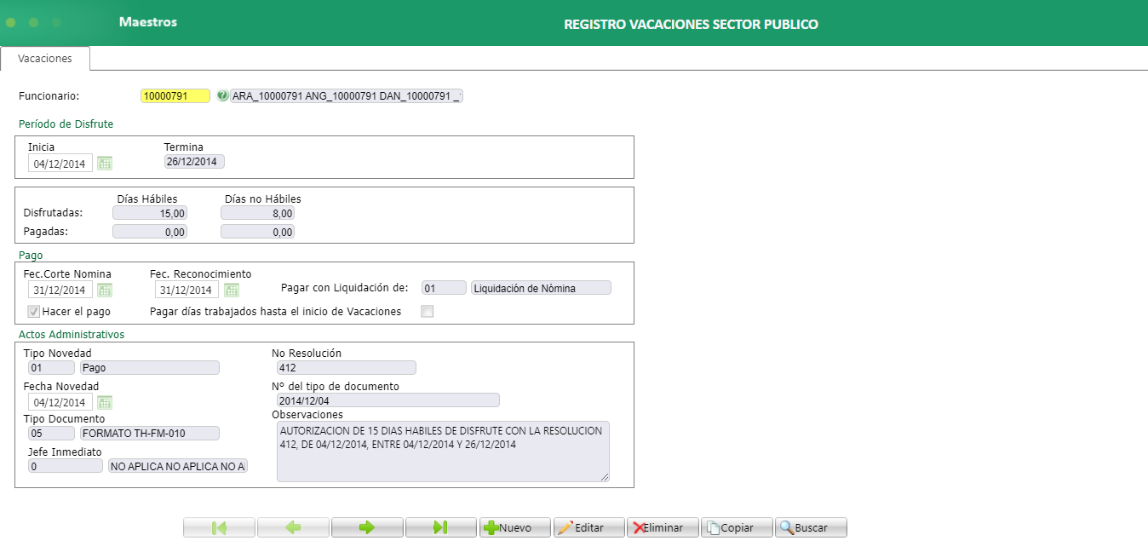The height and width of the screenshot is (558, 1148).
Task: Click the Funcionario code field 10000791
Action: (x=175, y=96)
